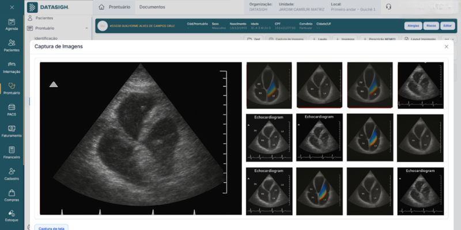Select the last thumbnail in the middle row

pos(420,138)
